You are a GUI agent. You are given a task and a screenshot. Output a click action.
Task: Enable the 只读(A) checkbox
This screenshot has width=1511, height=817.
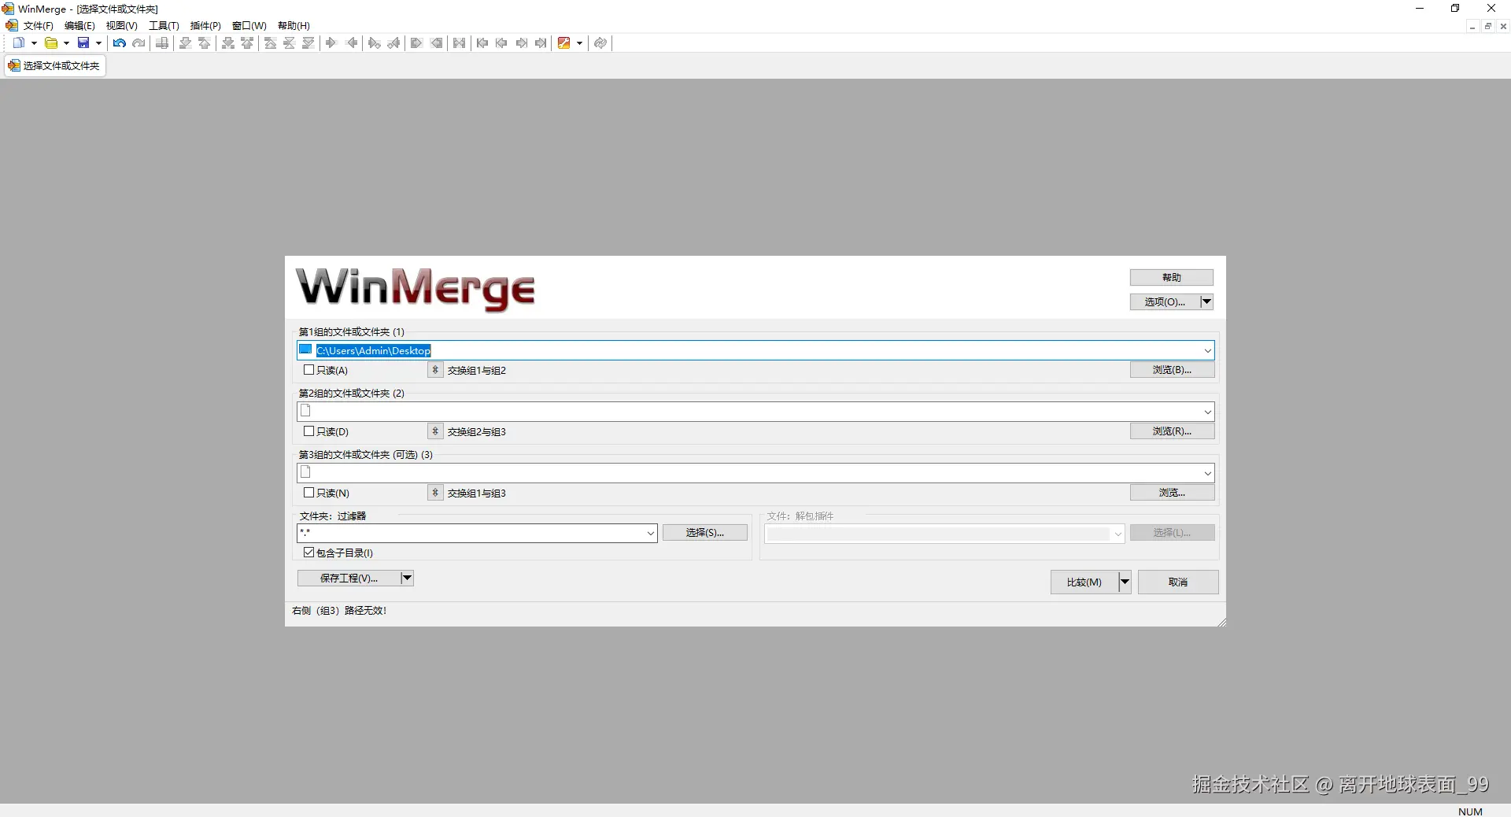pos(309,370)
